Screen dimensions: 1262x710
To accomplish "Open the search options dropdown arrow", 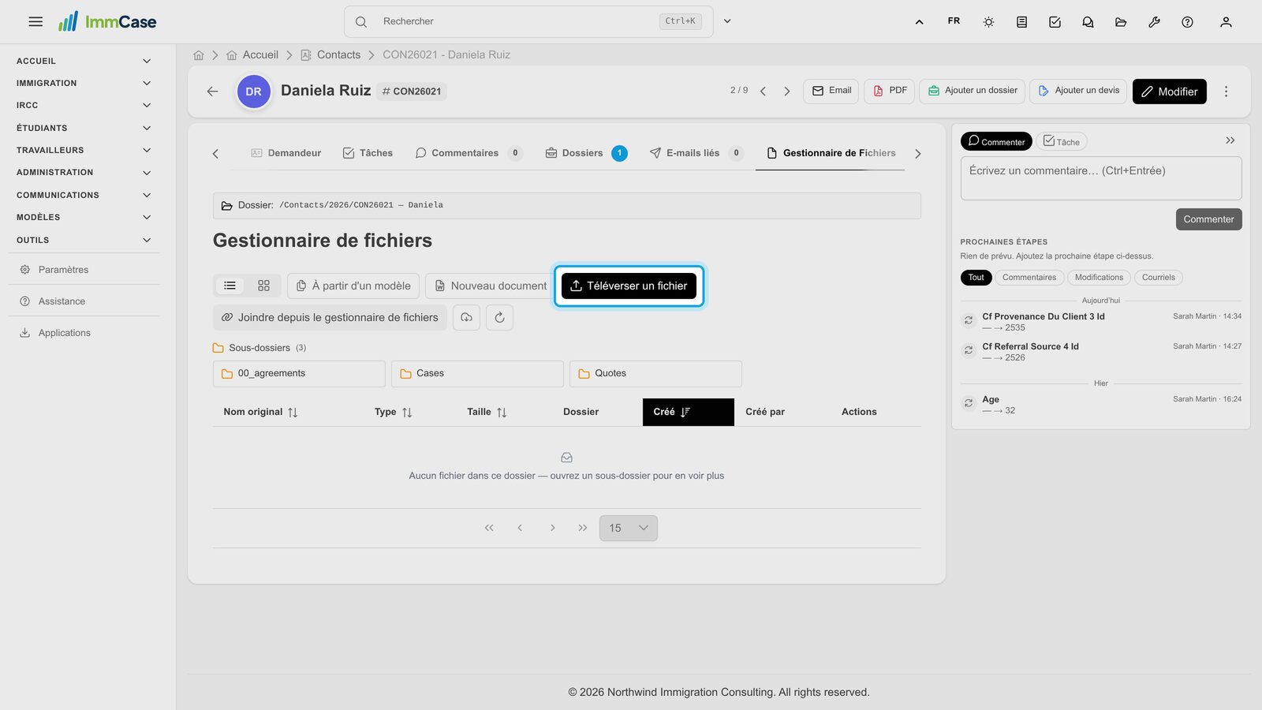I will tap(727, 21).
